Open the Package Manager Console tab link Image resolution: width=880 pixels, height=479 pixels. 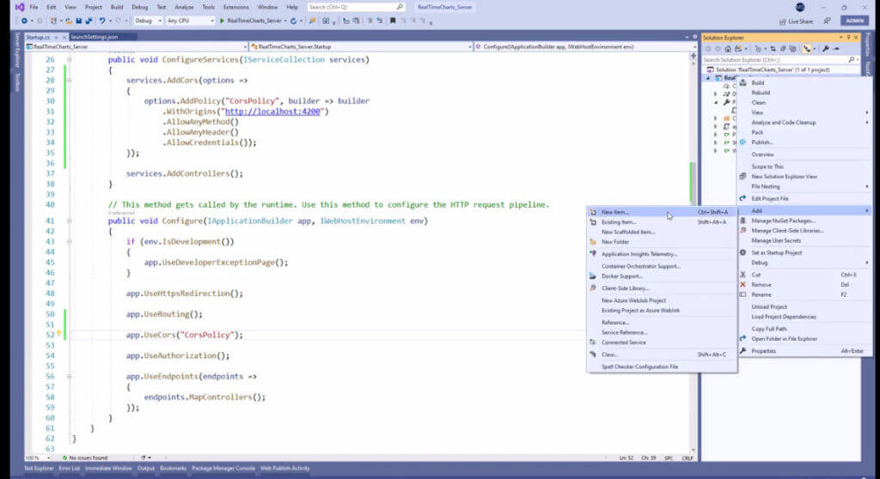click(x=223, y=469)
